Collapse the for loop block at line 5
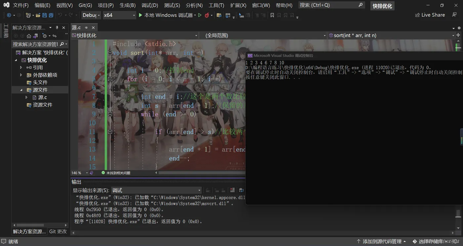 [x=110, y=79]
